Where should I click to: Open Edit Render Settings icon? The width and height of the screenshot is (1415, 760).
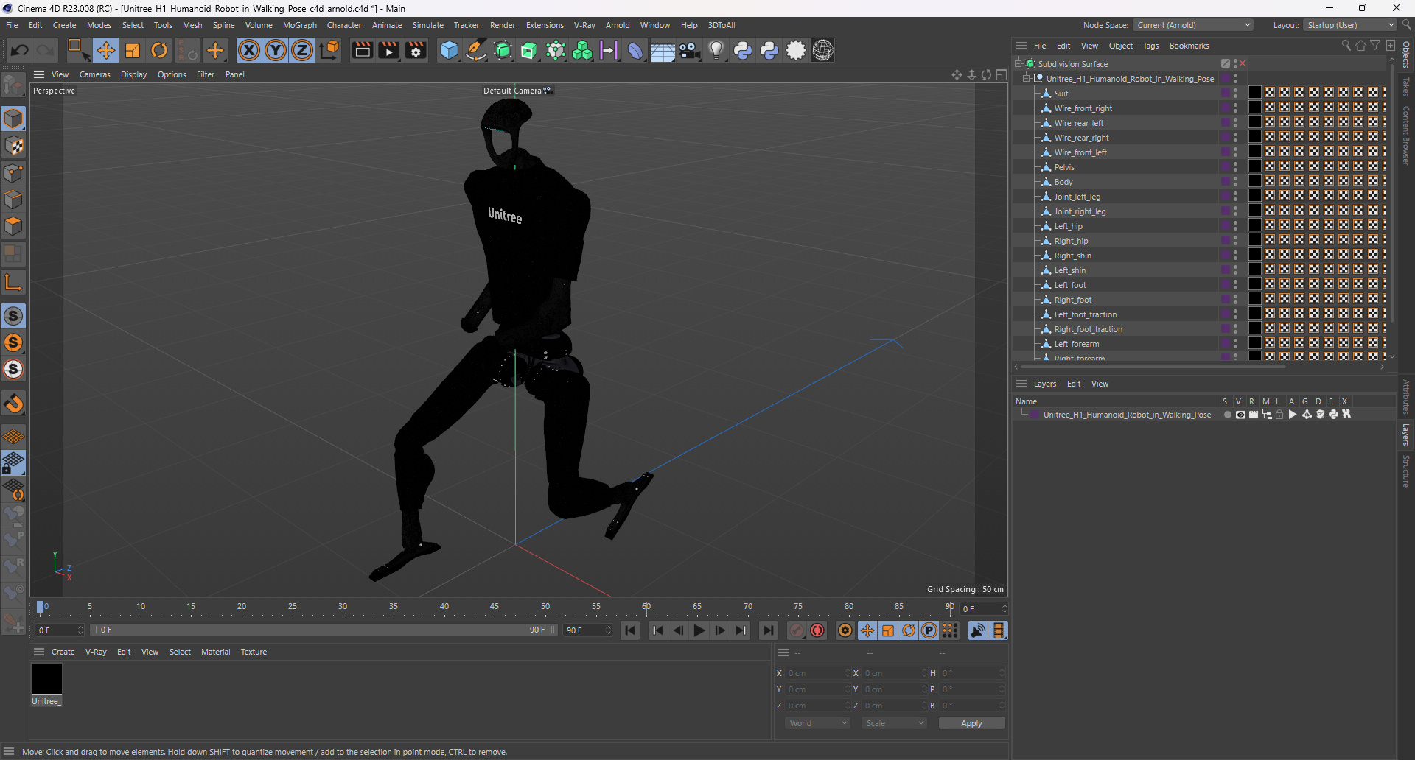coord(416,50)
